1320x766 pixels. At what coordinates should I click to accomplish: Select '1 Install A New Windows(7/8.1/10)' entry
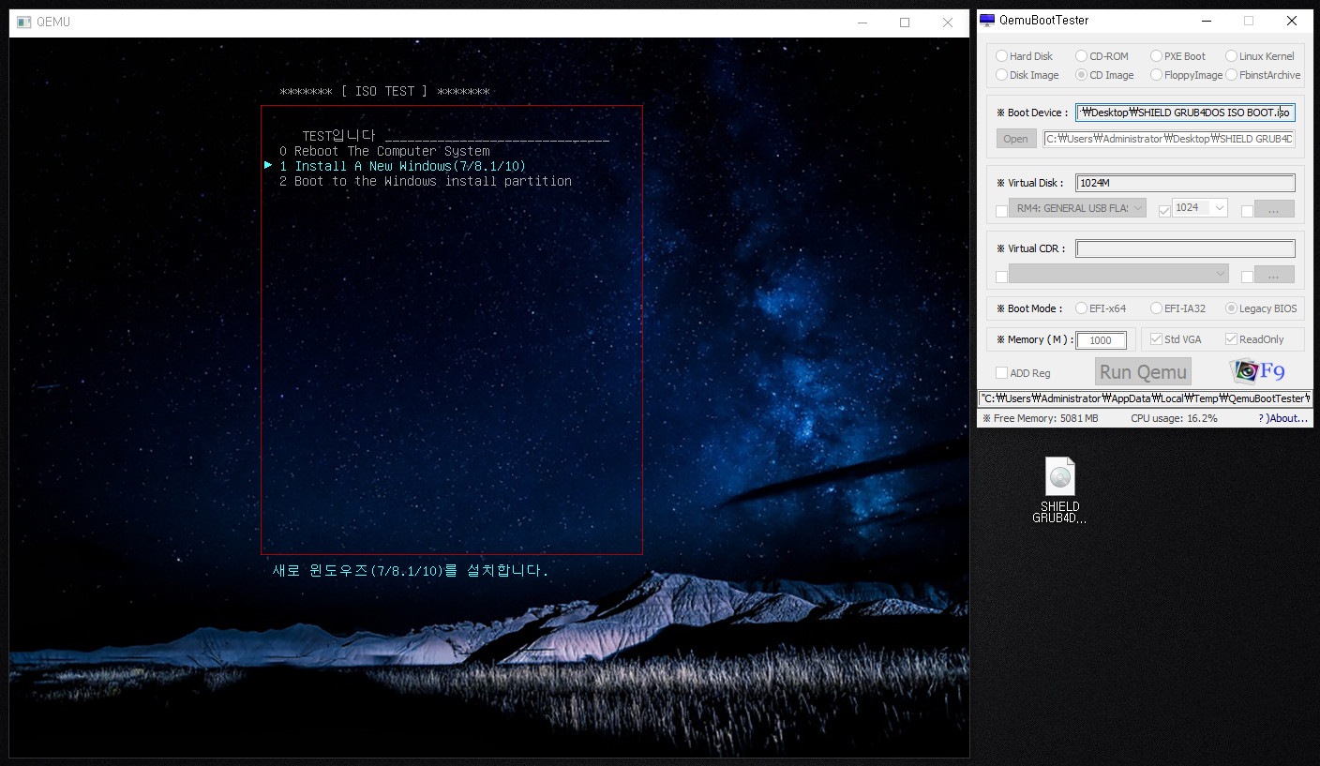(x=402, y=166)
